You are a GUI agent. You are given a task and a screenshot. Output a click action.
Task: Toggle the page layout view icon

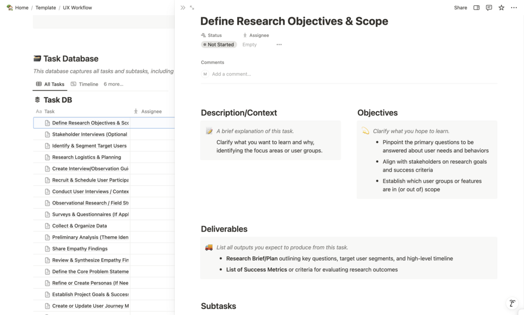(476, 8)
